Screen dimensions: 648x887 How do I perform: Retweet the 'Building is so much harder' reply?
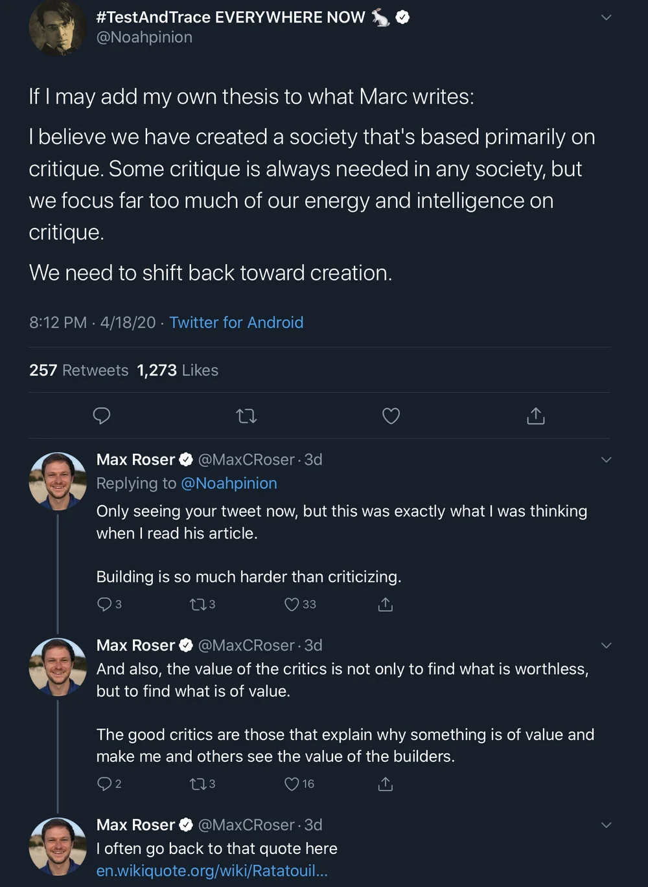point(198,604)
